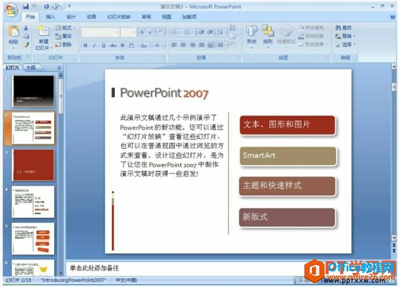Open the Replace (替换) dropdown arrow
Image resolution: width=399 pixels, height=287 pixels.
355,36
